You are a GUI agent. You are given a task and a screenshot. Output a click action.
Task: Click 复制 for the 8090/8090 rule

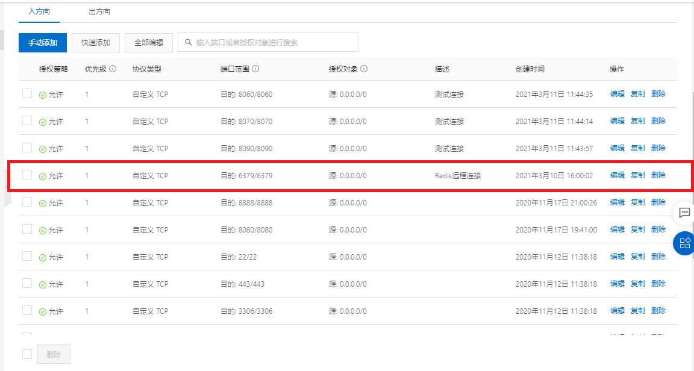(x=638, y=148)
